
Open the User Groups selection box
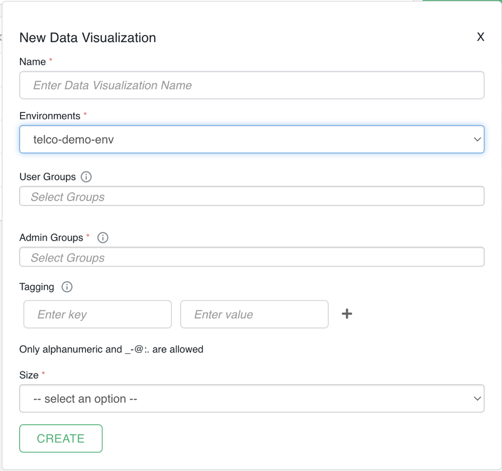coord(252,196)
